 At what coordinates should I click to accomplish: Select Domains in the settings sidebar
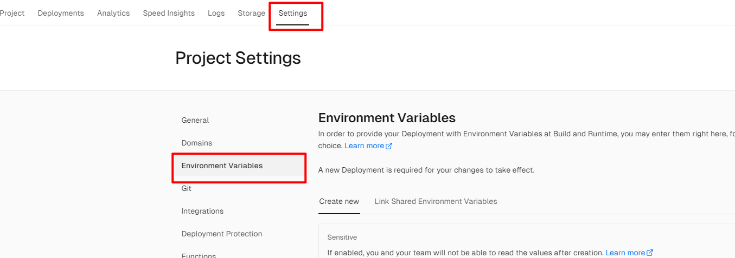[x=197, y=143]
